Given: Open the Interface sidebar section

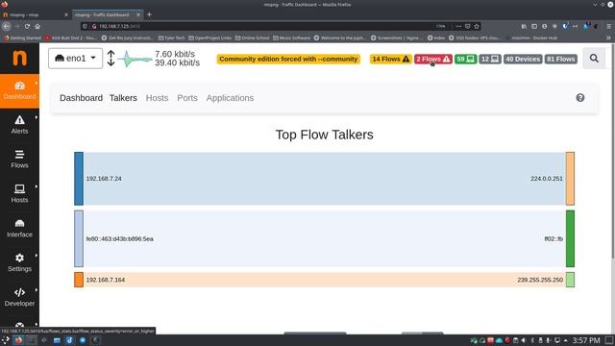Looking at the screenshot, I should pyautogui.click(x=19, y=229).
